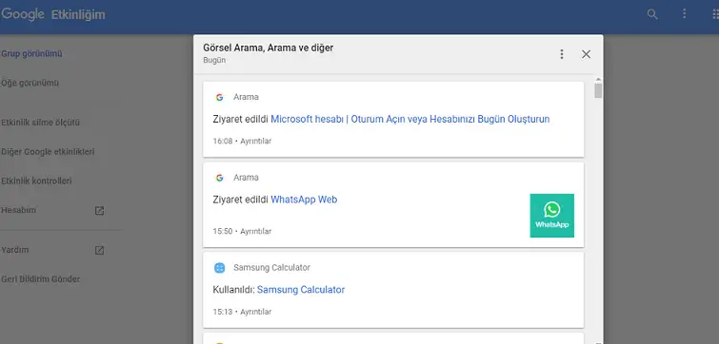The image size is (719, 344).
Task: Select Öğe görünümü in the sidebar
Action: point(30,84)
